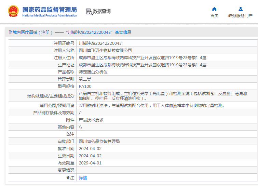The height and width of the screenshot is (186, 258).
Task: Click the lightbulb icon beside 注
Action: coord(68,177)
